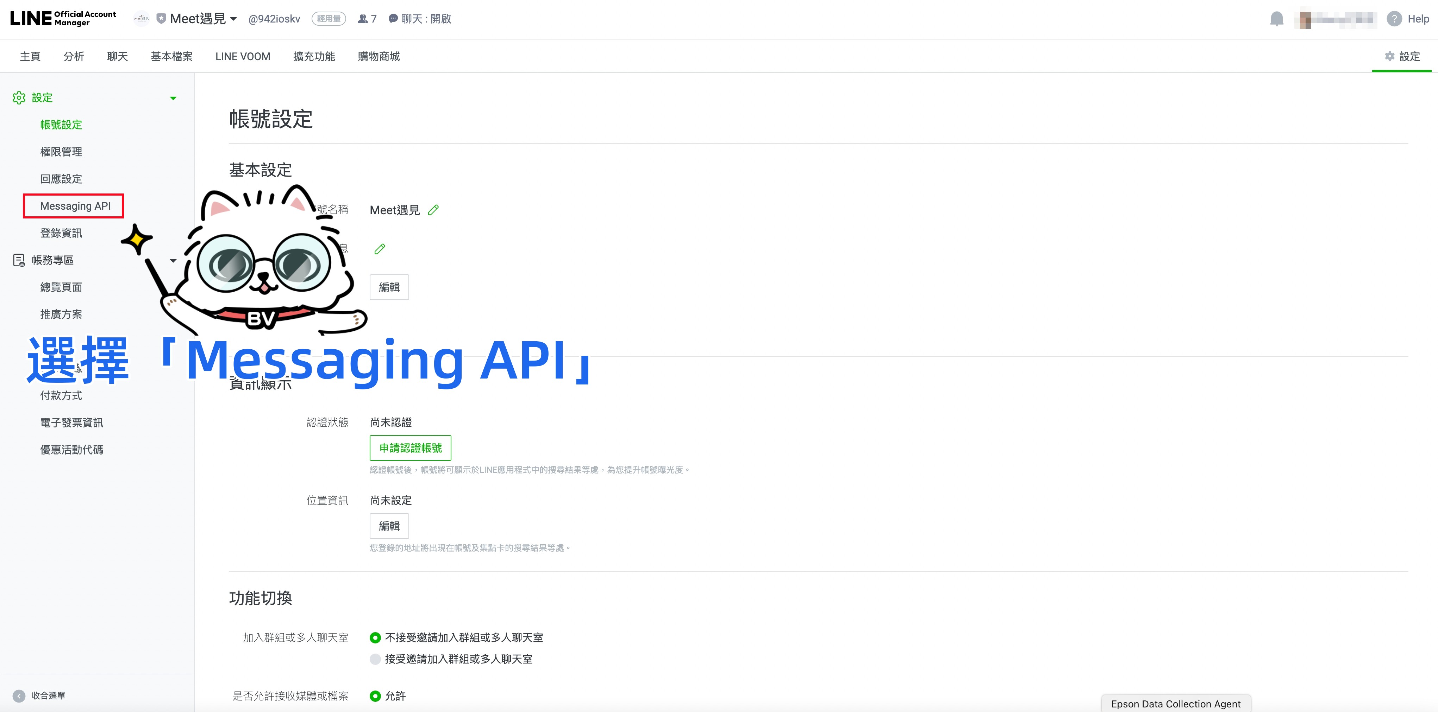This screenshot has width=1438, height=712.
Task: Open the 主頁 tab
Action: 30,56
